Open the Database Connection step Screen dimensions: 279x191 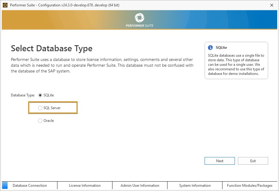(30, 186)
